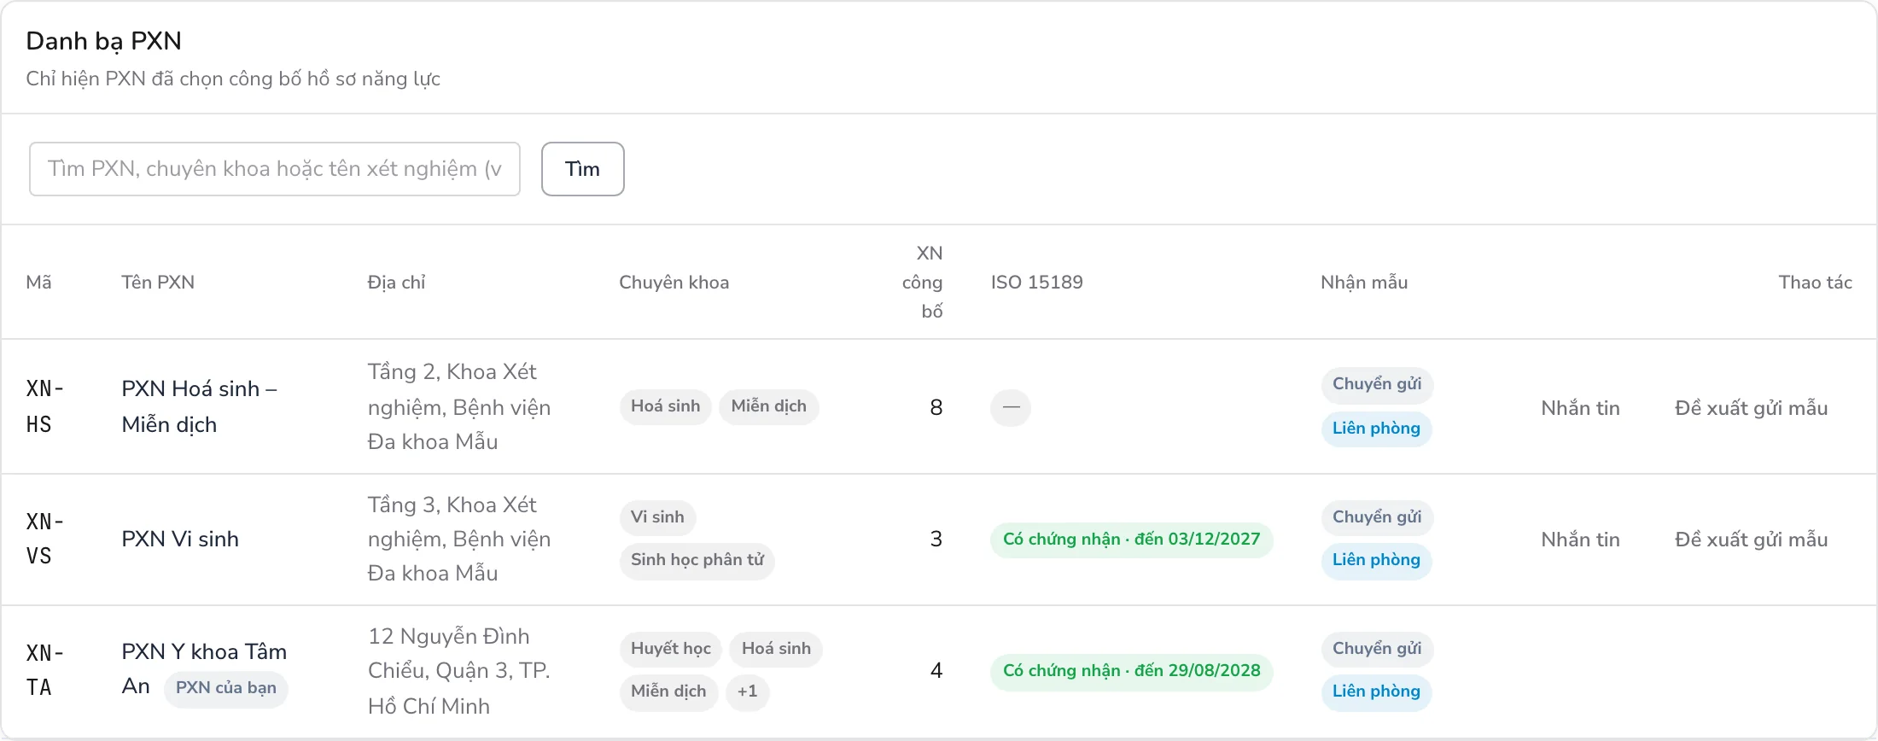The width and height of the screenshot is (1878, 741).
Task: Click the Địa chỉ column header
Action: click(396, 283)
